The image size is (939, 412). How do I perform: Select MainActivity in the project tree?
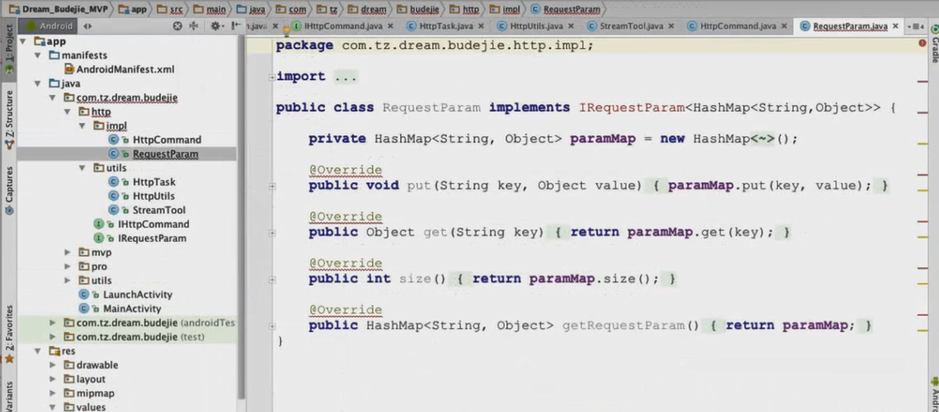131,309
